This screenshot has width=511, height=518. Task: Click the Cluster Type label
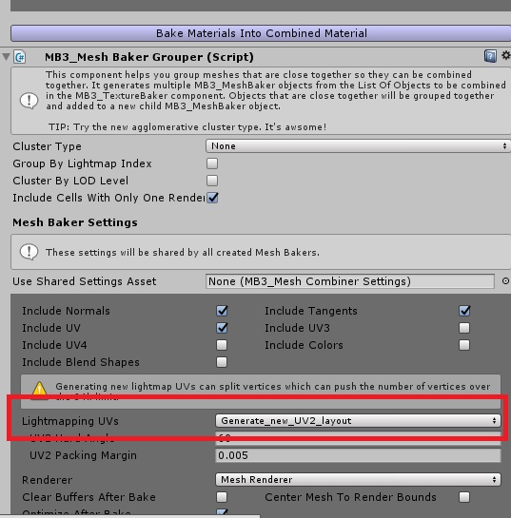tap(47, 146)
